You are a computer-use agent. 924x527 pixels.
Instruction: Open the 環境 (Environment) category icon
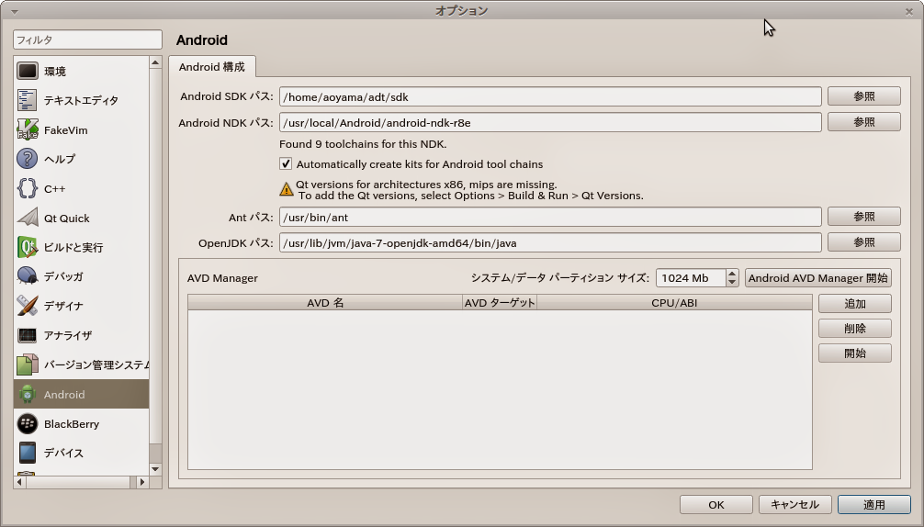(x=28, y=71)
